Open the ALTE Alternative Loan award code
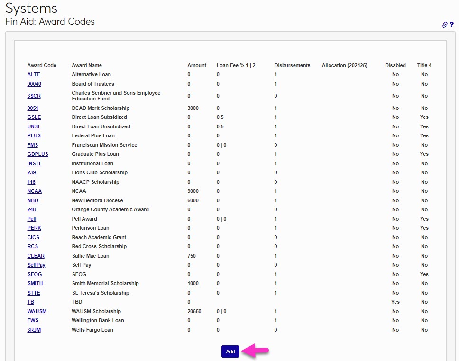Image resolution: width=459 pixels, height=361 pixels. coord(33,74)
